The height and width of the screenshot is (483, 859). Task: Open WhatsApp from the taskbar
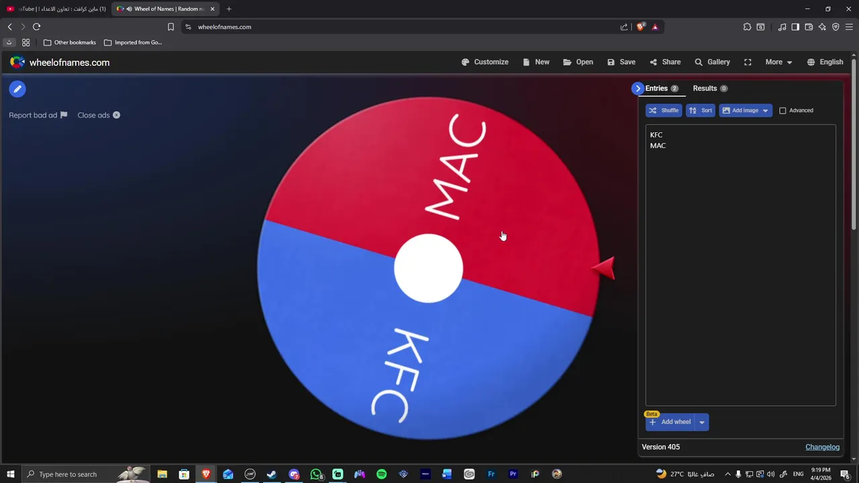tap(316, 474)
